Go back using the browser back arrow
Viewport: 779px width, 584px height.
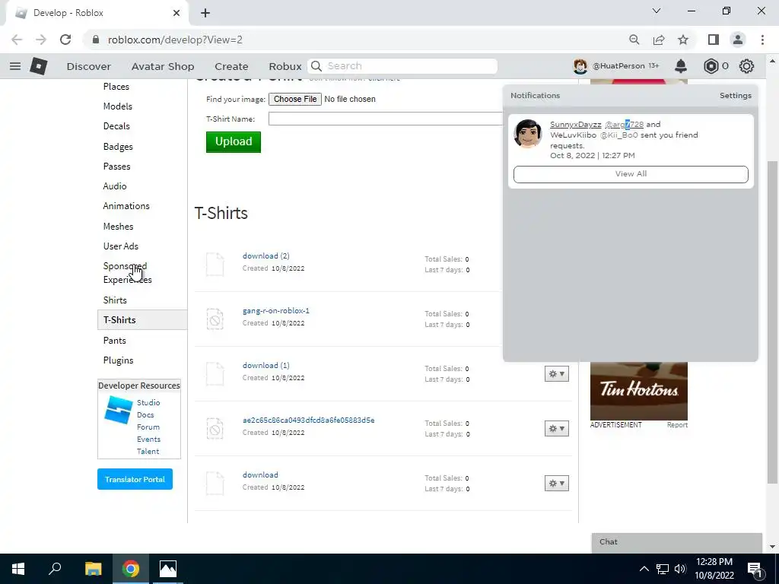point(17,40)
